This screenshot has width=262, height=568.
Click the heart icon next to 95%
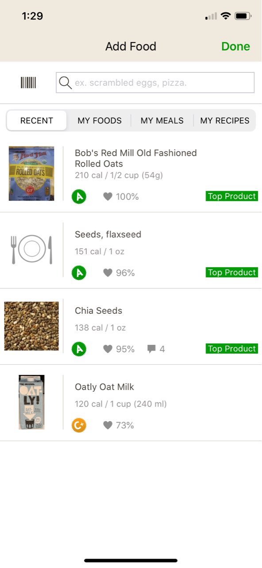[108, 349]
